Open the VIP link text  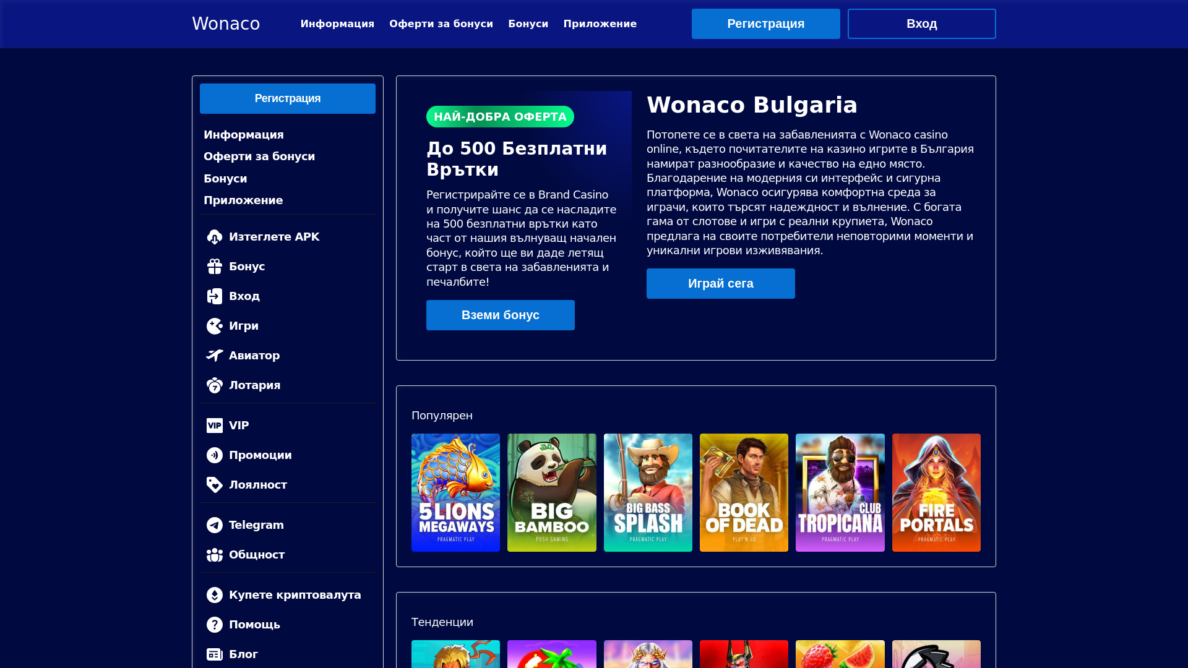[239, 426]
